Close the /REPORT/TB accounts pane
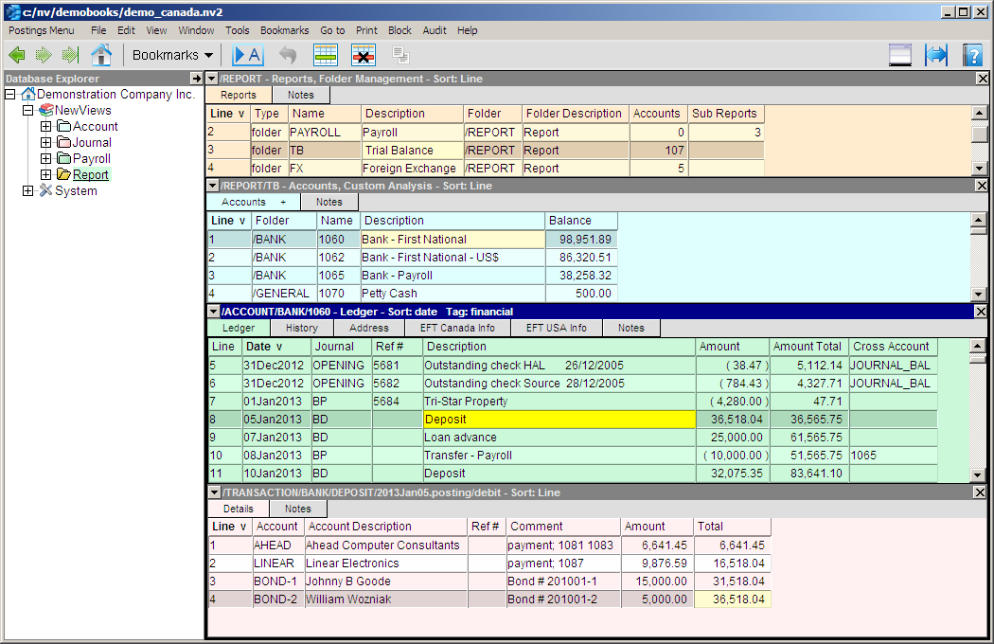The width and height of the screenshot is (994, 644). pyautogui.click(x=982, y=186)
